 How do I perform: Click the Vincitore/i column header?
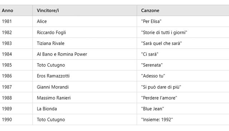85,10
